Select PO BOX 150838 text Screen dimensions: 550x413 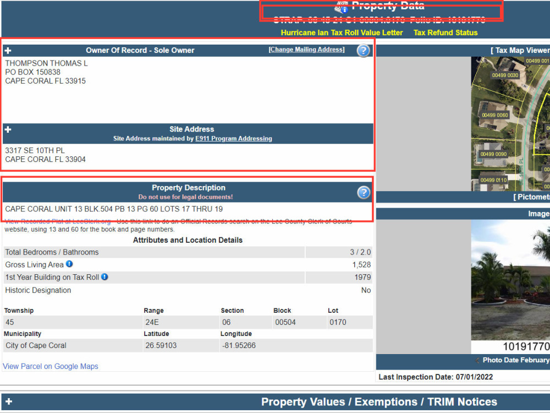pos(32,72)
